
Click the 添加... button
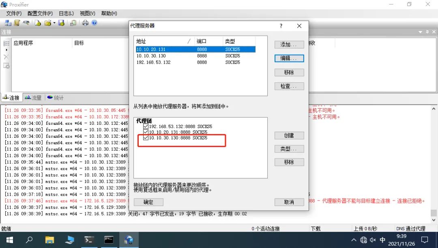(289, 45)
